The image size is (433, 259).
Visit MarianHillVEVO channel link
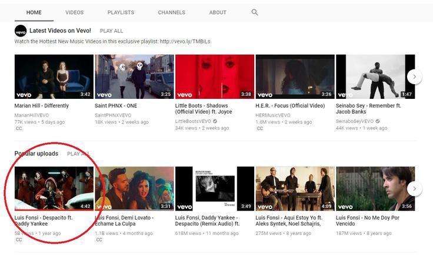pyautogui.click(x=32, y=115)
